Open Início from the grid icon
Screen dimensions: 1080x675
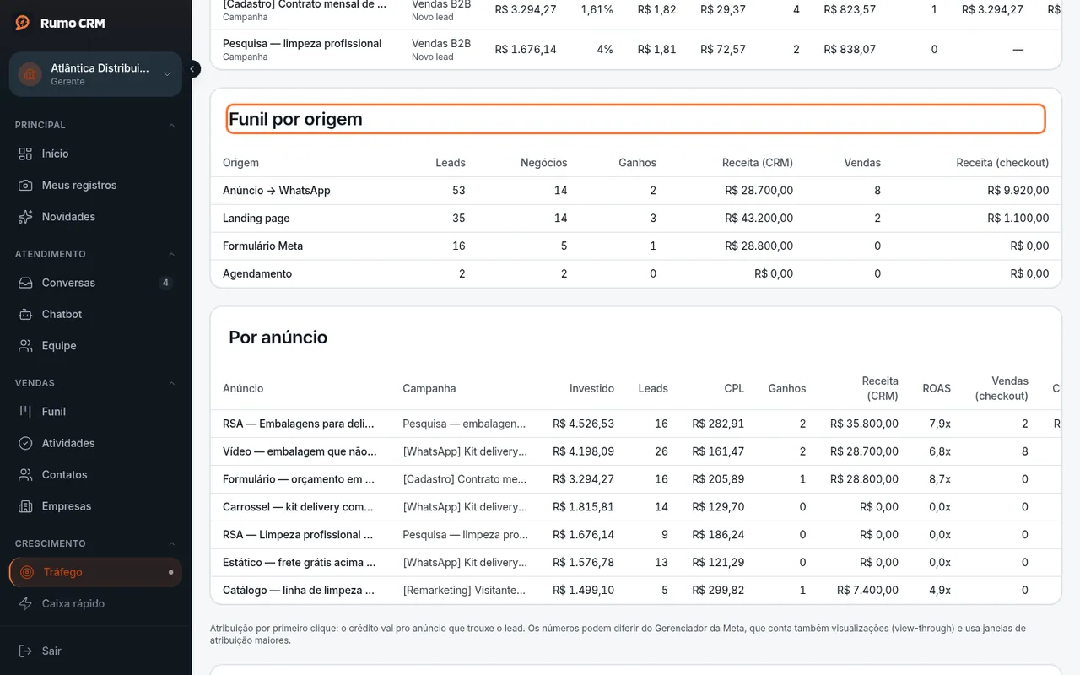coord(26,154)
